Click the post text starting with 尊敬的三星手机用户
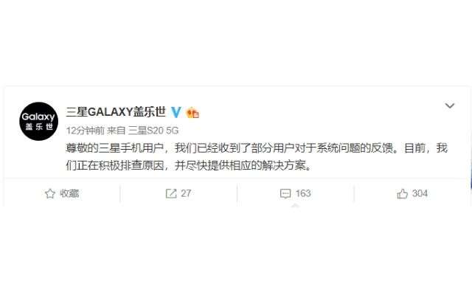472x295 pixels. pos(257,148)
